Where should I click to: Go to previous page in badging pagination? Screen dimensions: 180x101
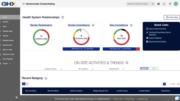click(x=161, y=84)
